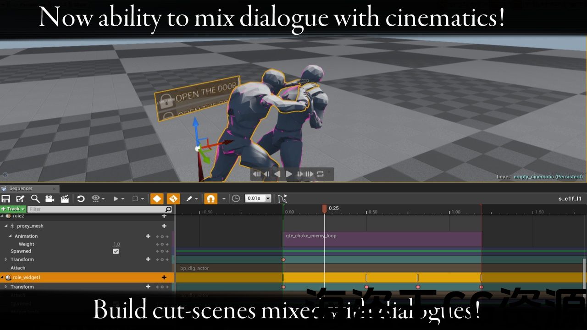This screenshot has height=330, width=587.
Task: Click the Save sequence icon
Action: (x=6, y=198)
